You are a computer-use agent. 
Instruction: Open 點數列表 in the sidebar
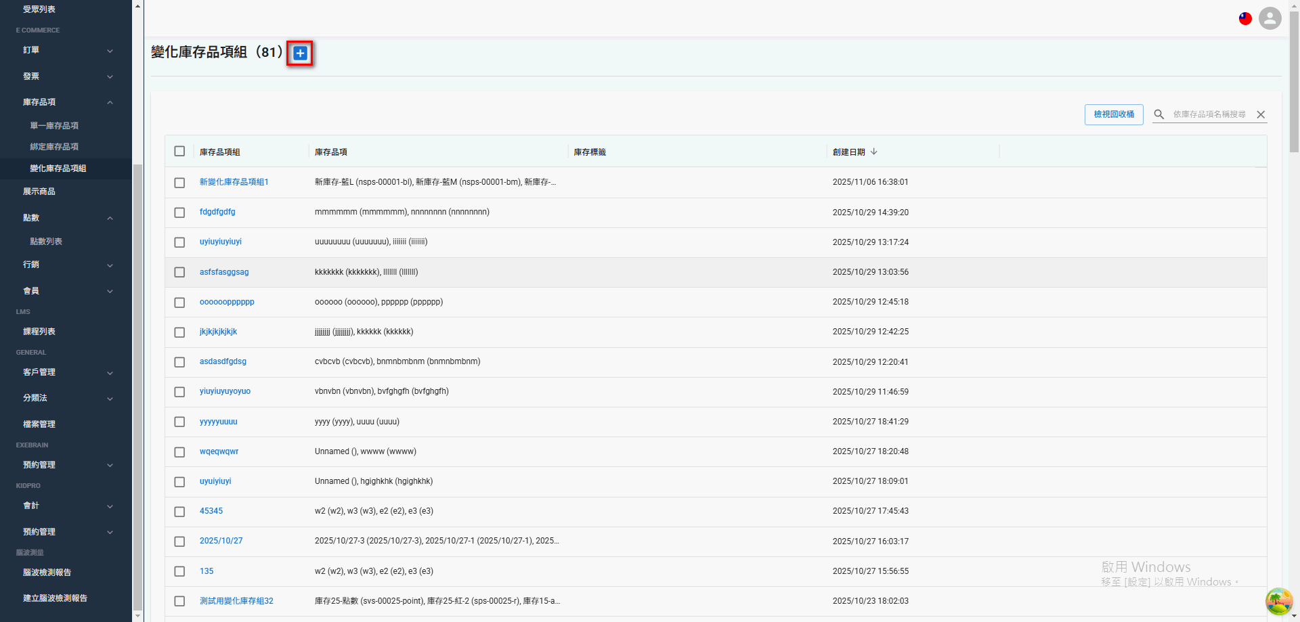46,242
